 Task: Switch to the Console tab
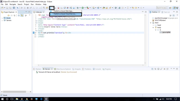[97, 69]
